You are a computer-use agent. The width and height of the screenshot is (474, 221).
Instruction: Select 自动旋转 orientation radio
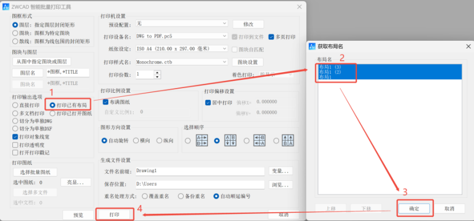click(x=104, y=141)
